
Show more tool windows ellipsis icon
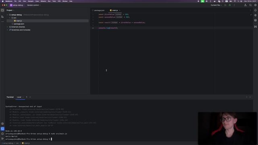[x=2, y=21]
